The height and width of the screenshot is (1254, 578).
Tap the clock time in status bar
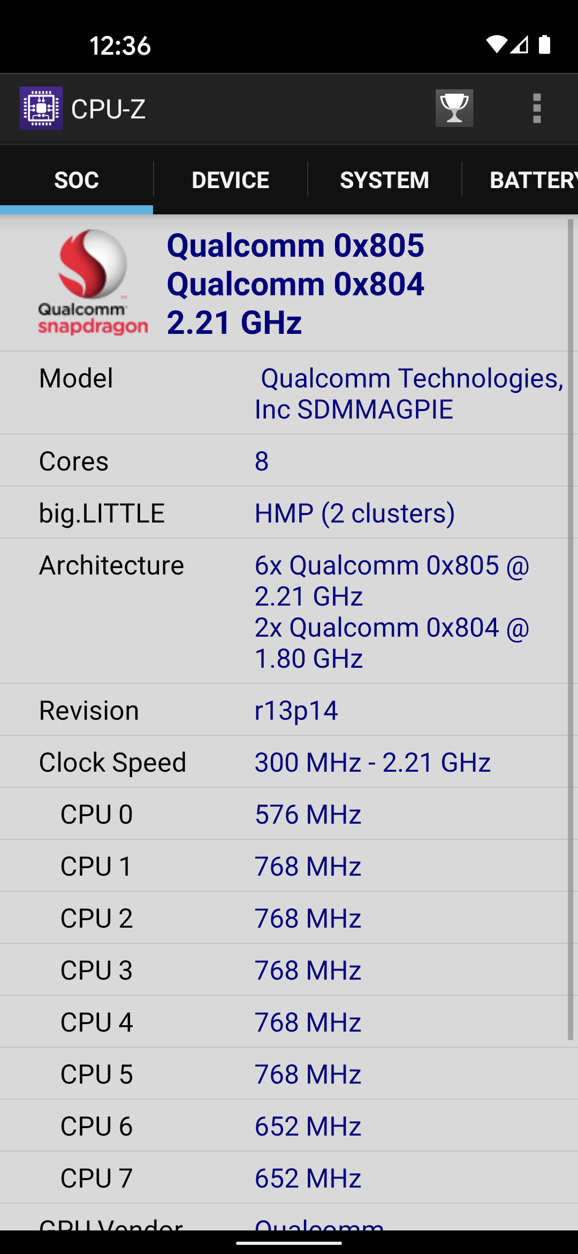point(120,46)
